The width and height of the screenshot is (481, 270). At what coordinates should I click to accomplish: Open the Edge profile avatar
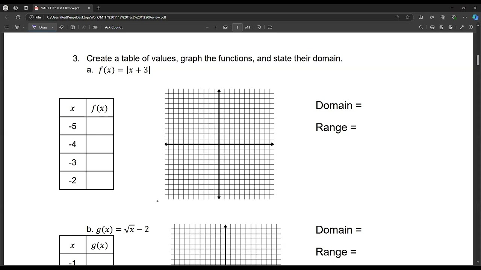6,8
